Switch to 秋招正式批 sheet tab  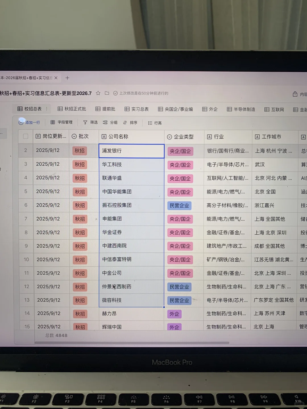coord(72,109)
